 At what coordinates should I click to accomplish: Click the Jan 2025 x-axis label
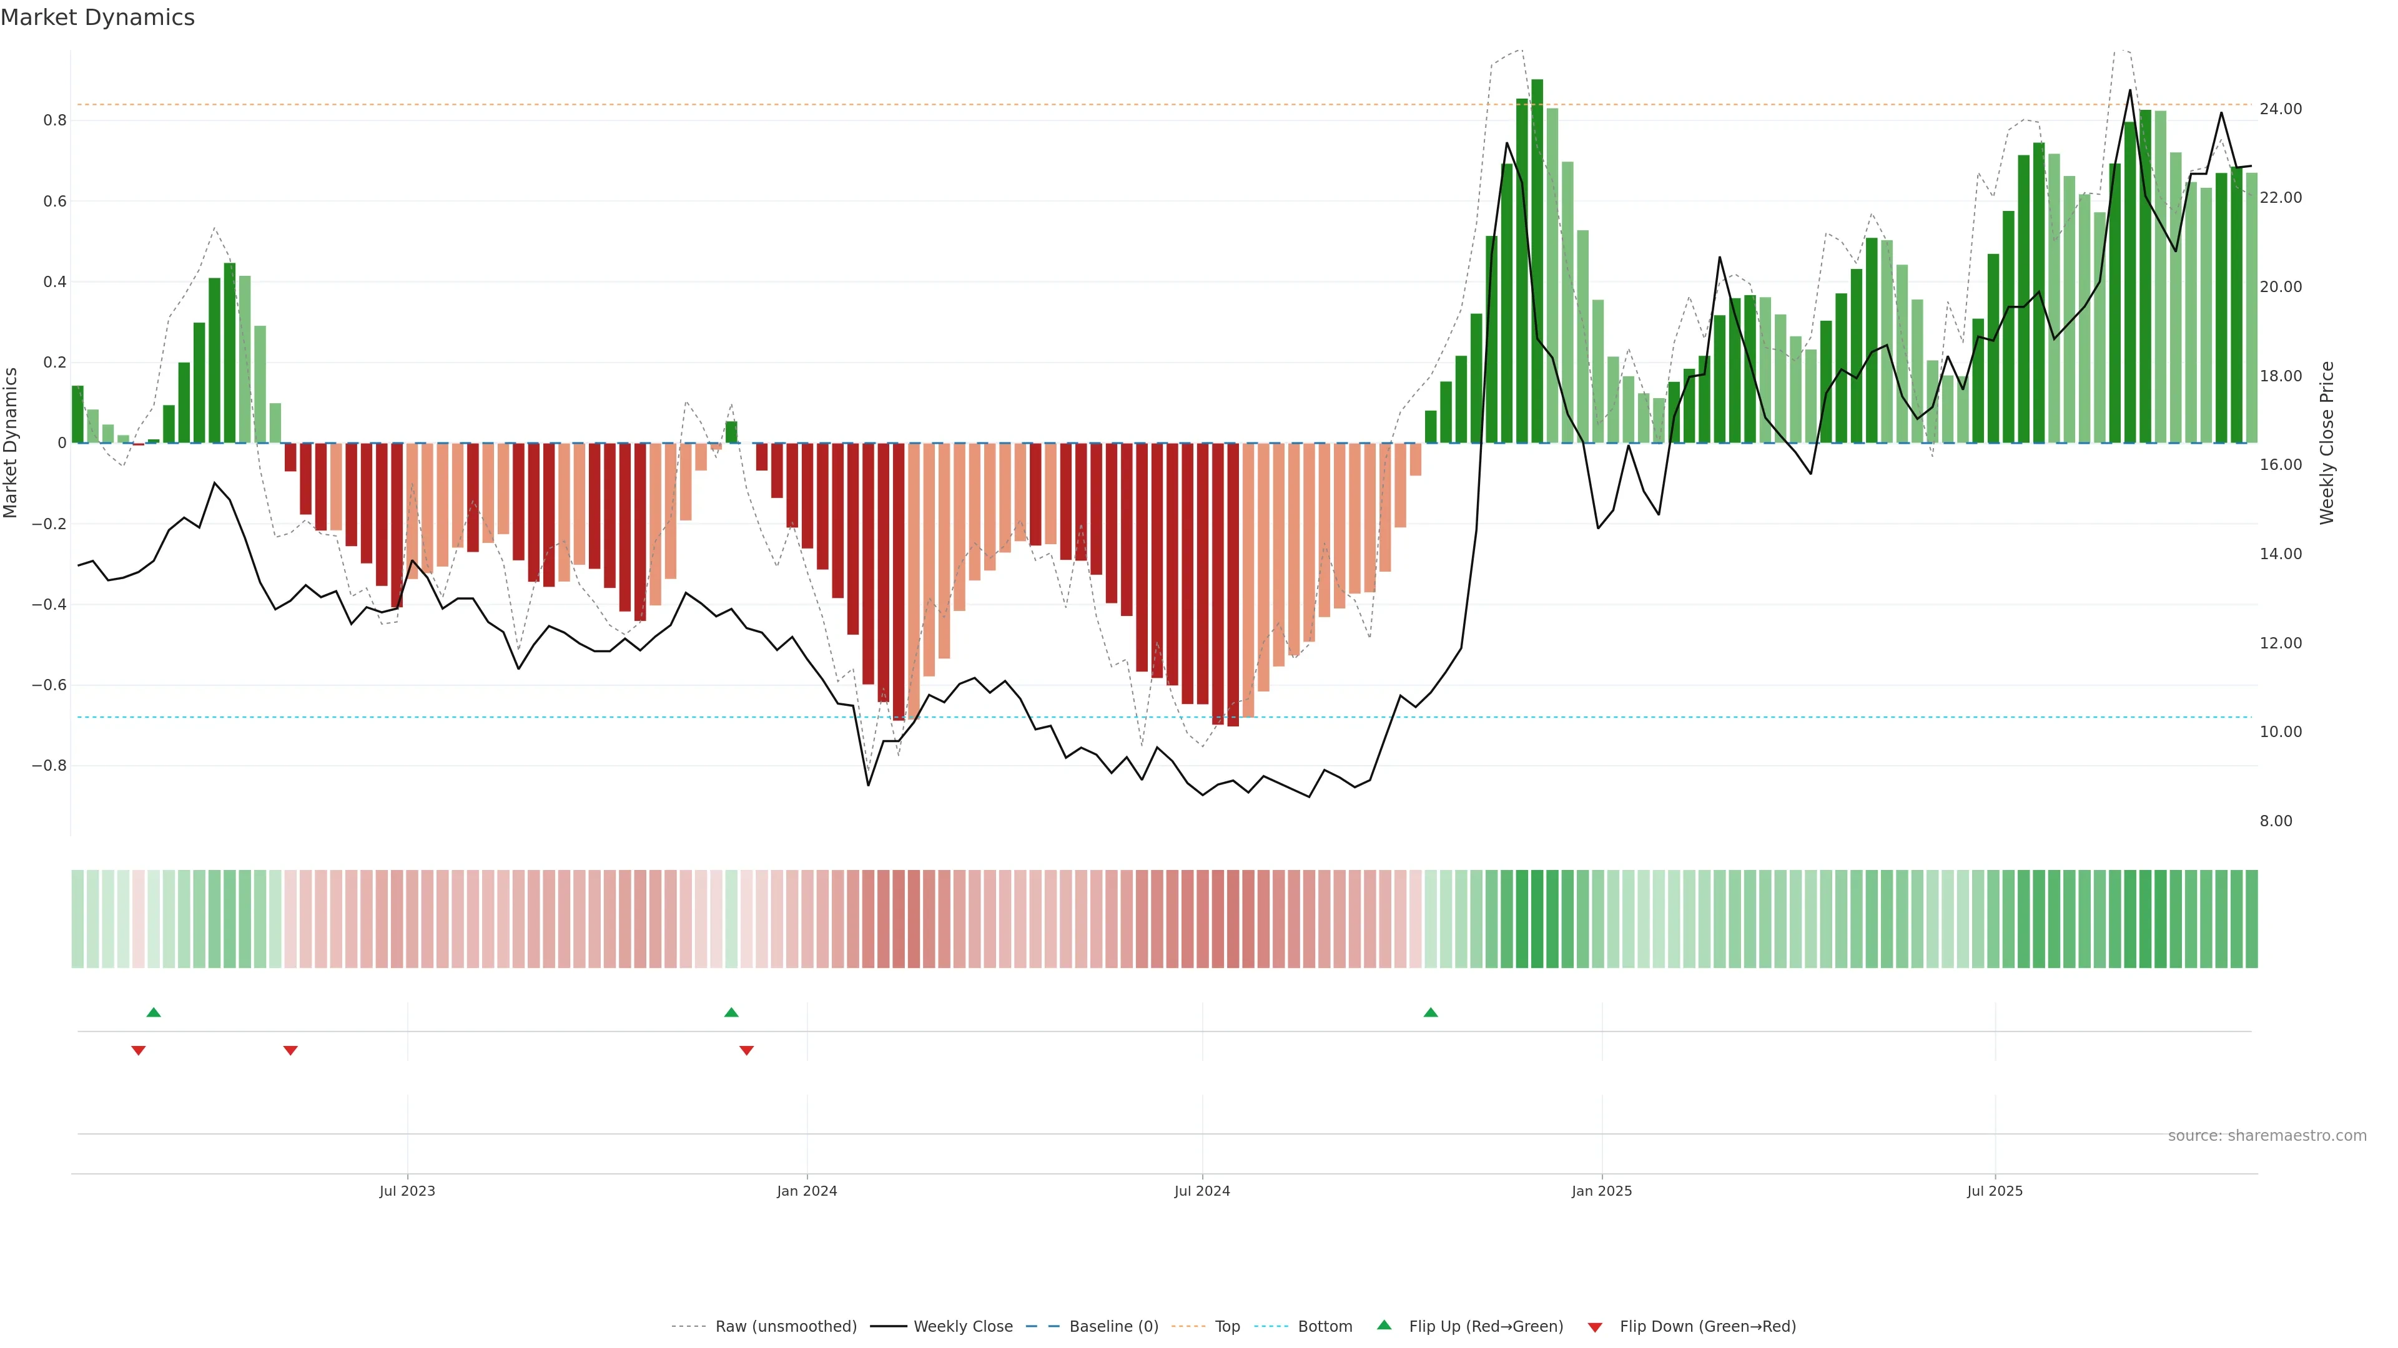point(1601,1191)
